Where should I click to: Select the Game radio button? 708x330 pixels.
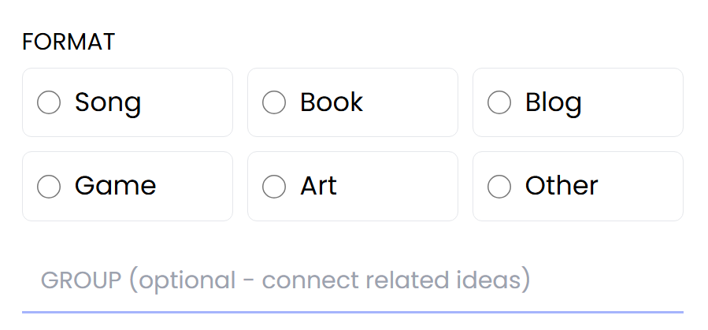pyautogui.click(x=49, y=186)
